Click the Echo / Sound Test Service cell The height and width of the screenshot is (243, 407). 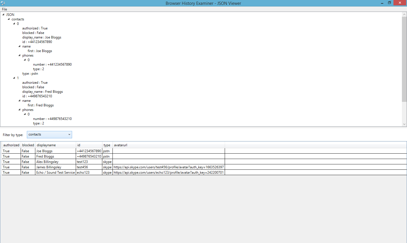click(x=56, y=173)
